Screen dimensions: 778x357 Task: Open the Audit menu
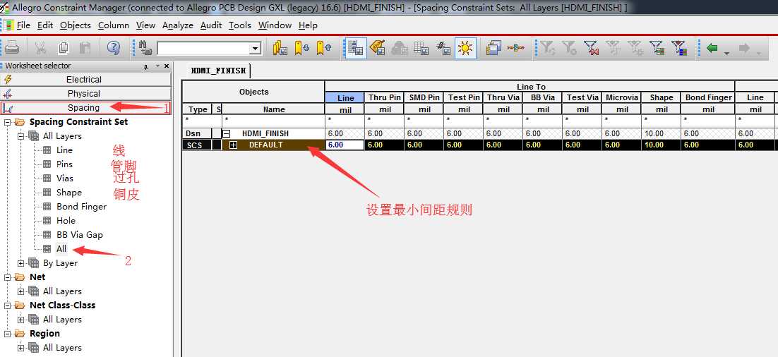click(211, 25)
